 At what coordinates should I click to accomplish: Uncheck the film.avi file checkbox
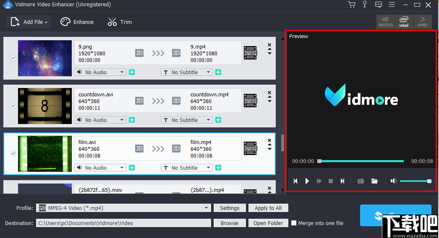click(x=13, y=153)
